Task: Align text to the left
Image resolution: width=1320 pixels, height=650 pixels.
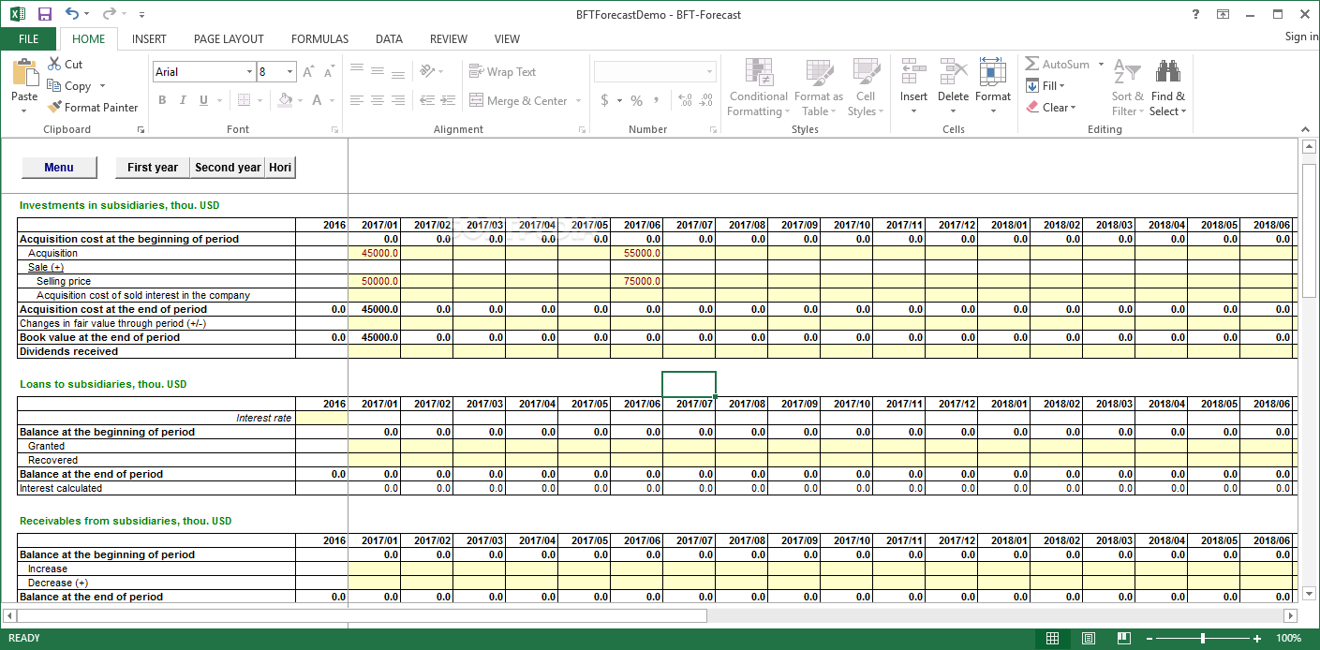Action: [357, 100]
